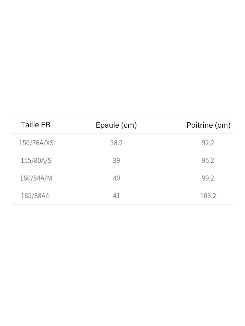This screenshot has height=326, width=245.
Task: Click the 38.2 shoulder value
Action: pyautogui.click(x=116, y=143)
